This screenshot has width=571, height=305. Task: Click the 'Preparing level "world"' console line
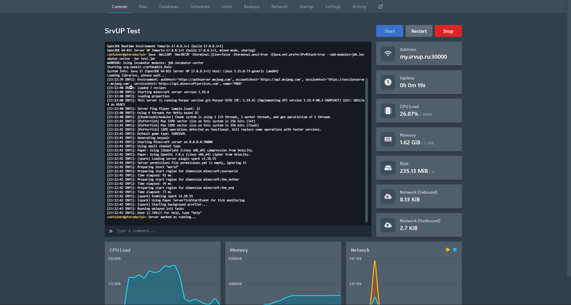tap(143, 167)
